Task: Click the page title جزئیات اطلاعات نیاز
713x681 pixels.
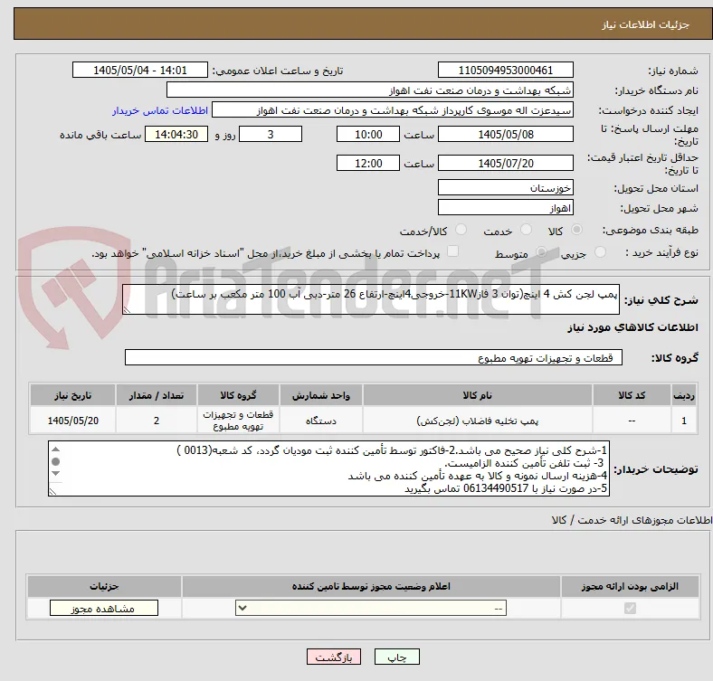Action: (646, 24)
